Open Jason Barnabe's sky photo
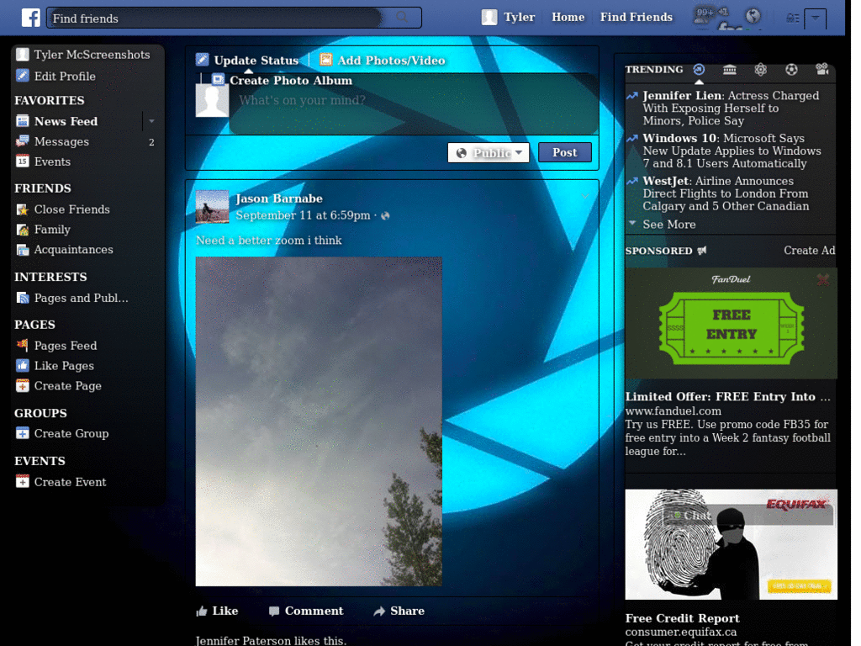Image resolution: width=861 pixels, height=646 pixels. coord(319,421)
